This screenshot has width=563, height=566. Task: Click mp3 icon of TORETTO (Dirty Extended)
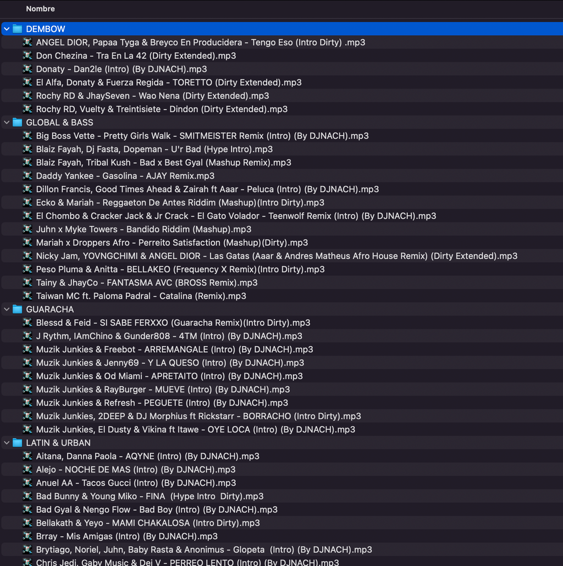(x=27, y=82)
